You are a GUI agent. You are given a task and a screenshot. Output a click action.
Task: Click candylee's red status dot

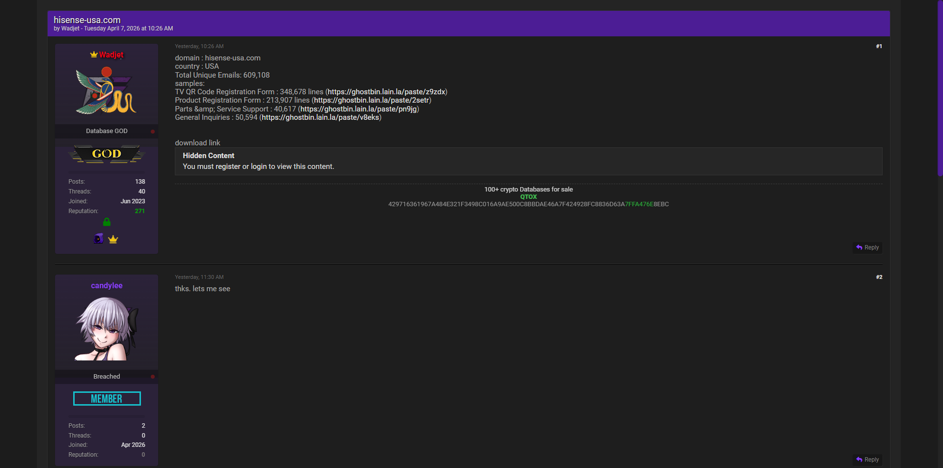[x=153, y=377]
